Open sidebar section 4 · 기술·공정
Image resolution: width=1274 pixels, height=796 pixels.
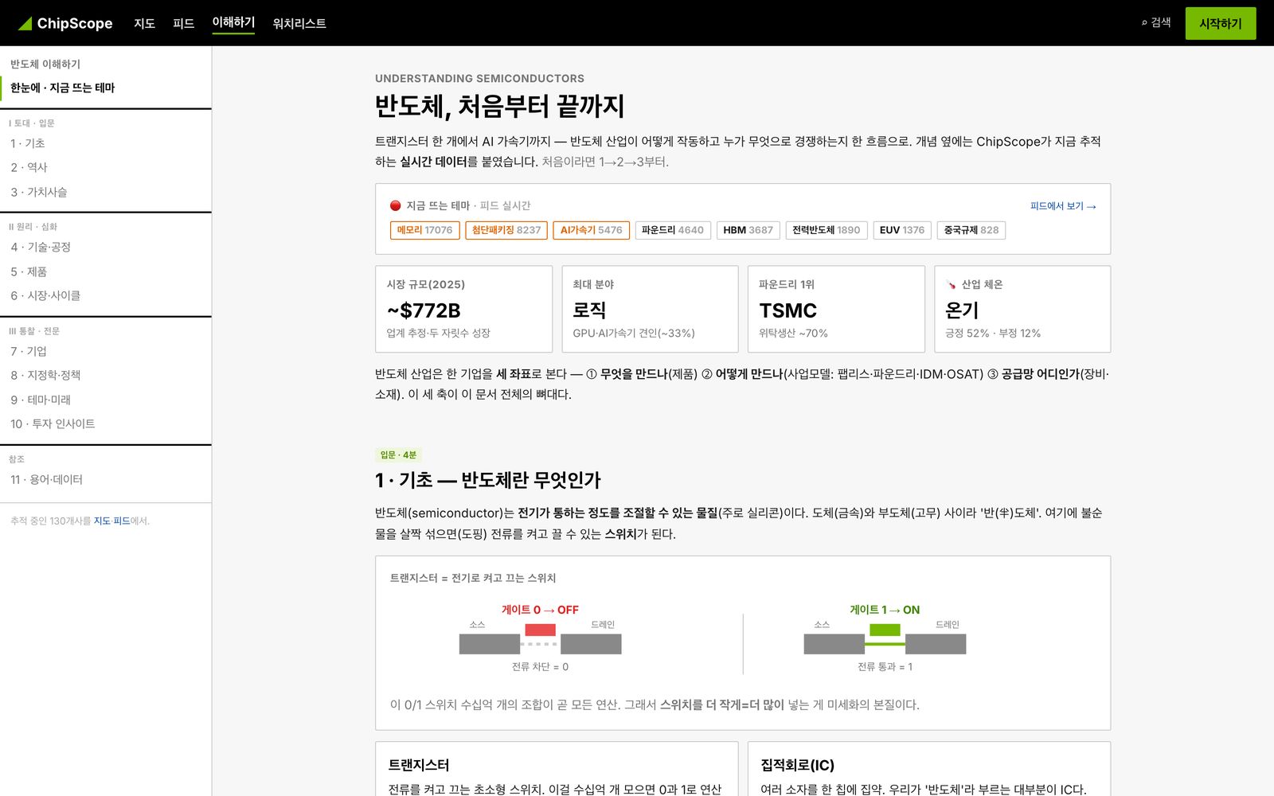point(106,247)
